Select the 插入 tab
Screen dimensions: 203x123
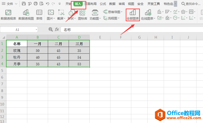pos(78,4)
